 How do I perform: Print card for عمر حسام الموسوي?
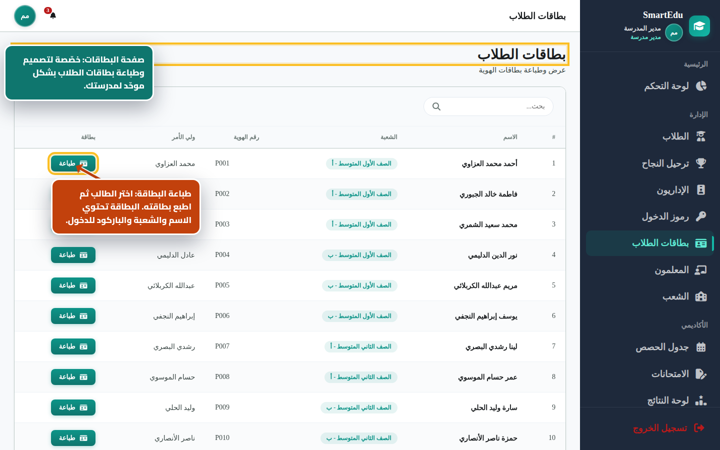pyautogui.click(x=73, y=377)
